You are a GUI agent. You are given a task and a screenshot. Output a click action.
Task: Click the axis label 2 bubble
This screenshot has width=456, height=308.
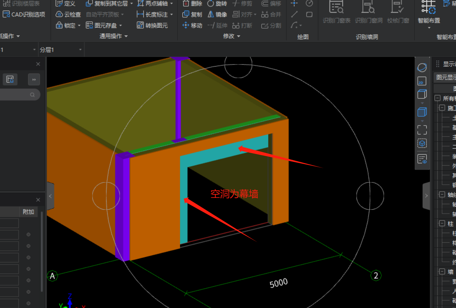coord(376,276)
